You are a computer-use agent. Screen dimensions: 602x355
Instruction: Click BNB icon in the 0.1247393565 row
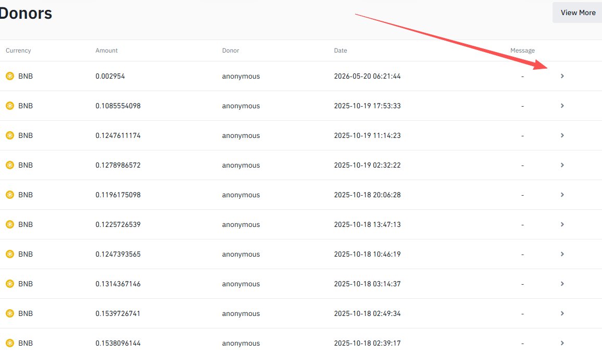10,254
